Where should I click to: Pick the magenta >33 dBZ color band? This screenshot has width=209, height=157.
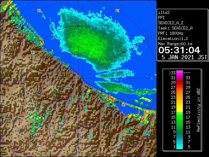tap(180, 73)
